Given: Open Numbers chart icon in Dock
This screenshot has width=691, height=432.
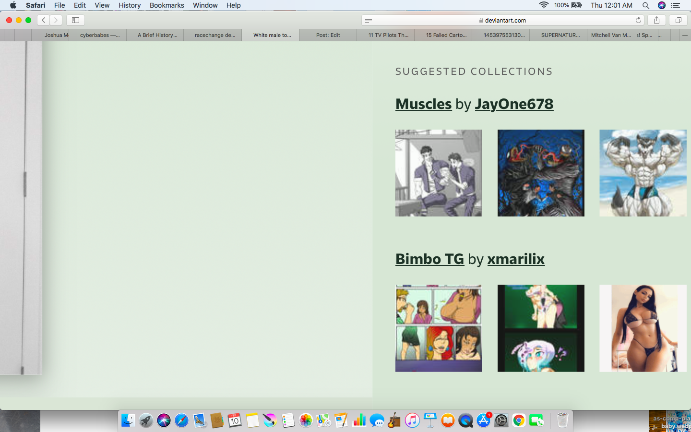Looking at the screenshot, I should point(359,420).
